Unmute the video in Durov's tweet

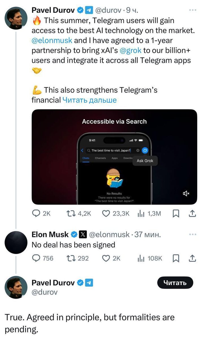click(x=186, y=194)
